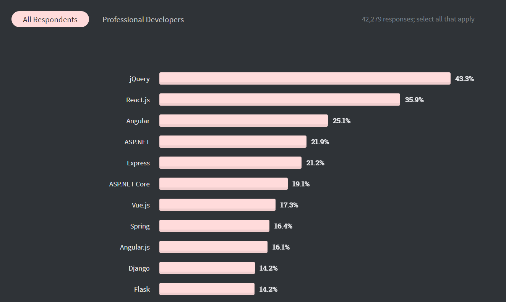This screenshot has width=506, height=302.
Task: Select the Angular bar
Action: click(243, 121)
